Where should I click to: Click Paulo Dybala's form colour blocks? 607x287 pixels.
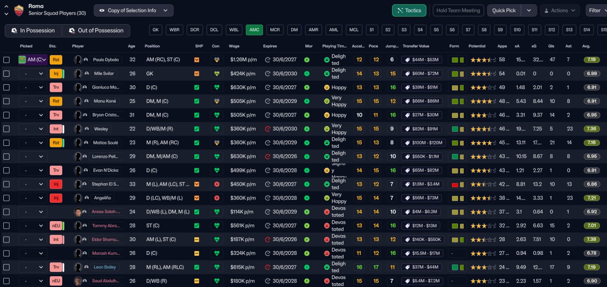click(x=458, y=60)
